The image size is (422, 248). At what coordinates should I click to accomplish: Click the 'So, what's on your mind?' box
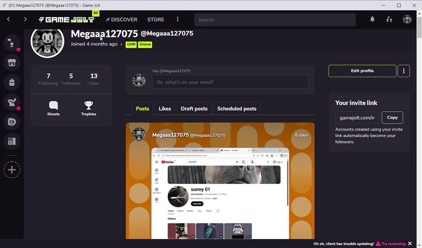[230, 82]
